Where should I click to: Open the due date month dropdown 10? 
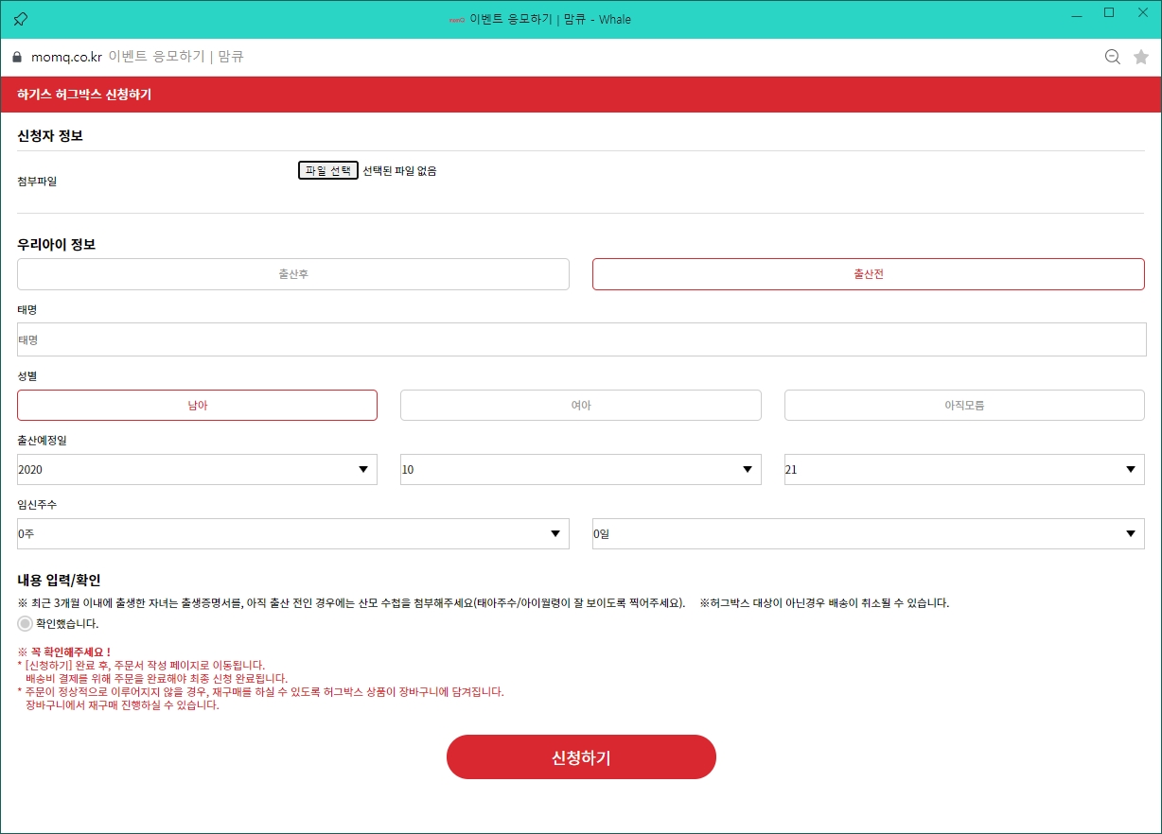point(581,469)
